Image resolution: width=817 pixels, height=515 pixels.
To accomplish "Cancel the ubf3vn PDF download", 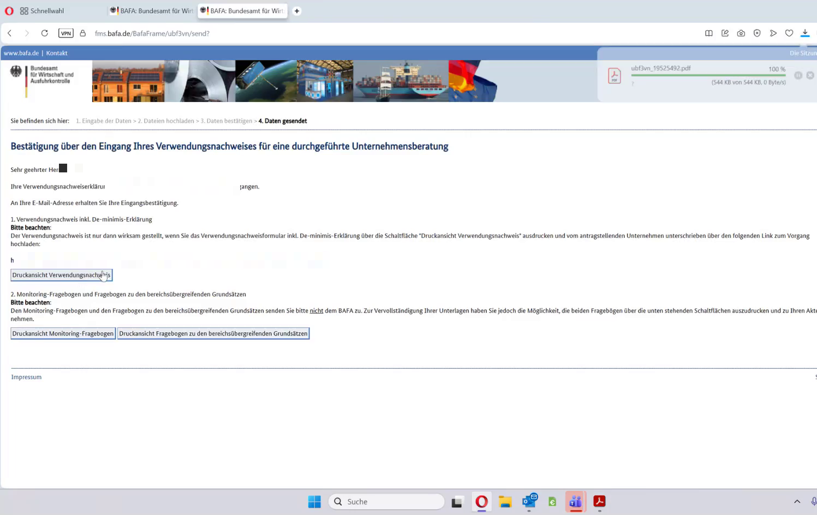I will (x=810, y=75).
